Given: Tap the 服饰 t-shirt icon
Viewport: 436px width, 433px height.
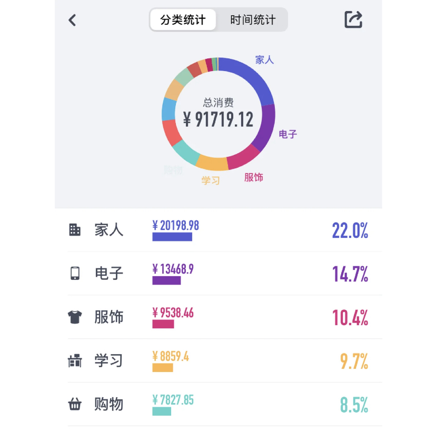Looking at the screenshot, I should click(x=75, y=317).
